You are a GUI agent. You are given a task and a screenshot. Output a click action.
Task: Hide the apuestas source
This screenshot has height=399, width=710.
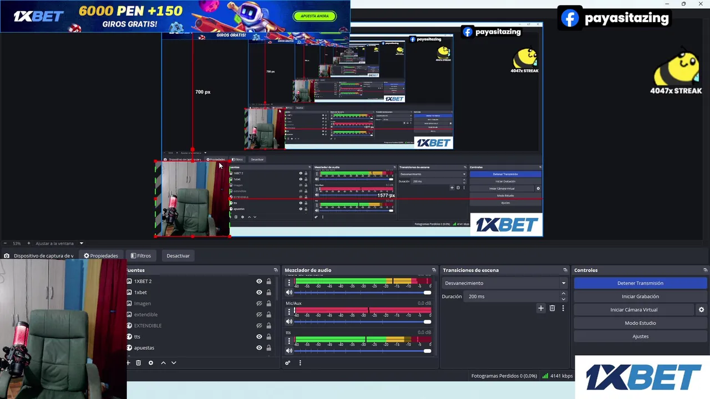[x=259, y=347]
